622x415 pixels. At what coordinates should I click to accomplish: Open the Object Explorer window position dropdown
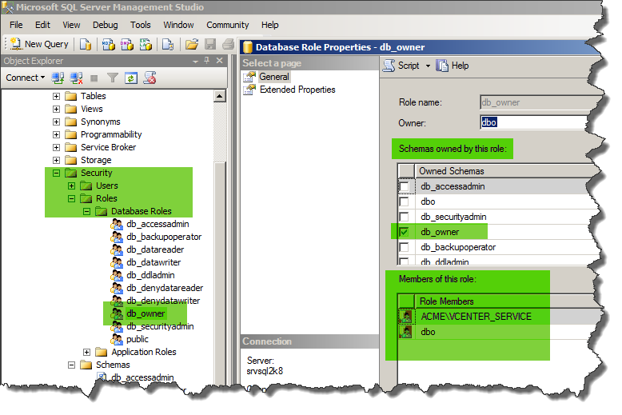tap(195, 62)
